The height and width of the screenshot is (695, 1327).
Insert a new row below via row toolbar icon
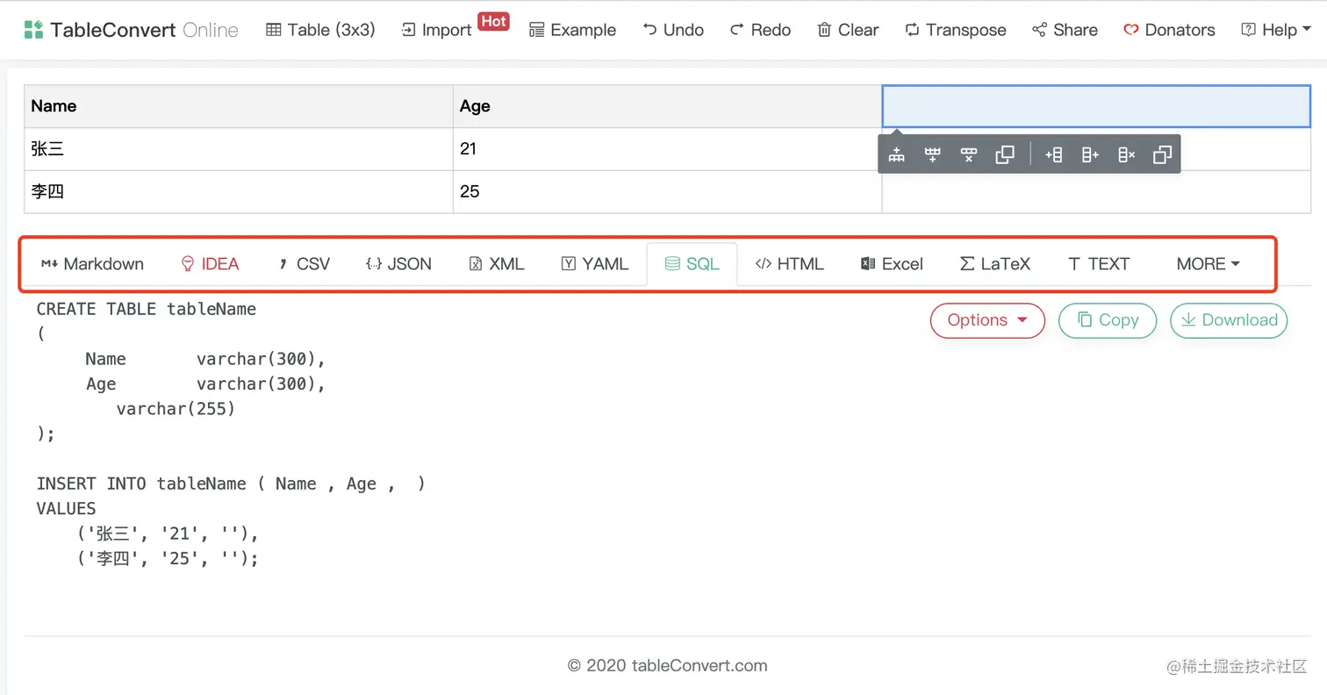click(x=932, y=154)
